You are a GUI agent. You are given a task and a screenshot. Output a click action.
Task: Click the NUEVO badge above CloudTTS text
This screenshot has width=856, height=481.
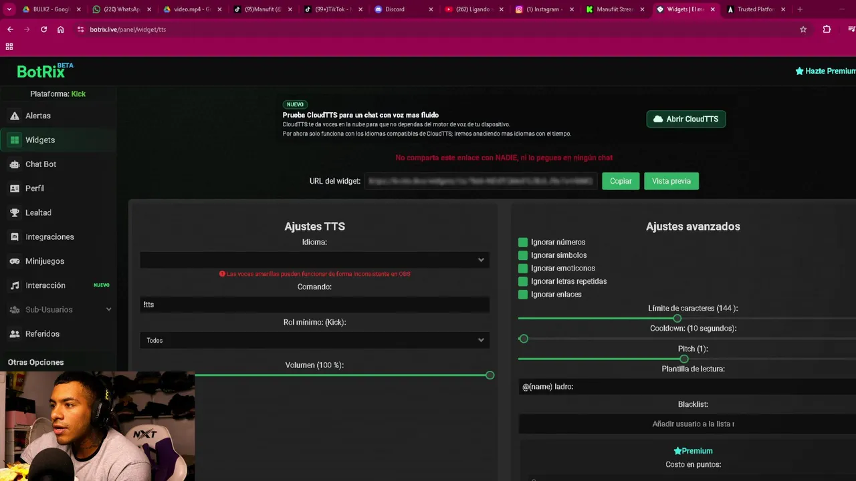(x=295, y=104)
